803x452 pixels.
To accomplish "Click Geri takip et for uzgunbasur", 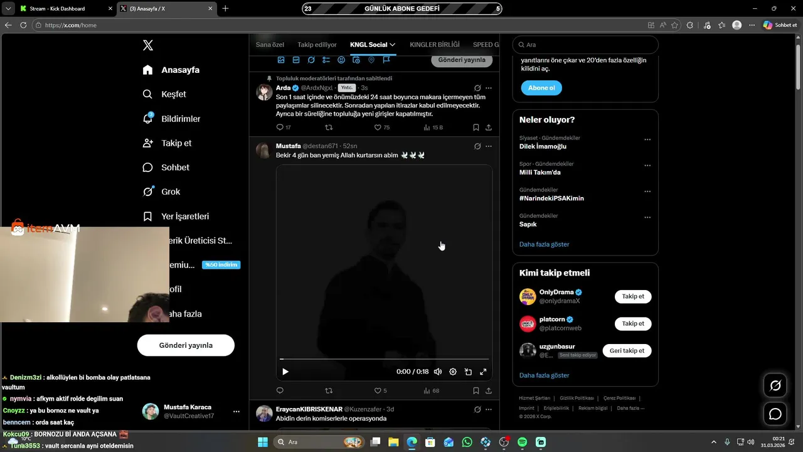I will [627, 351].
